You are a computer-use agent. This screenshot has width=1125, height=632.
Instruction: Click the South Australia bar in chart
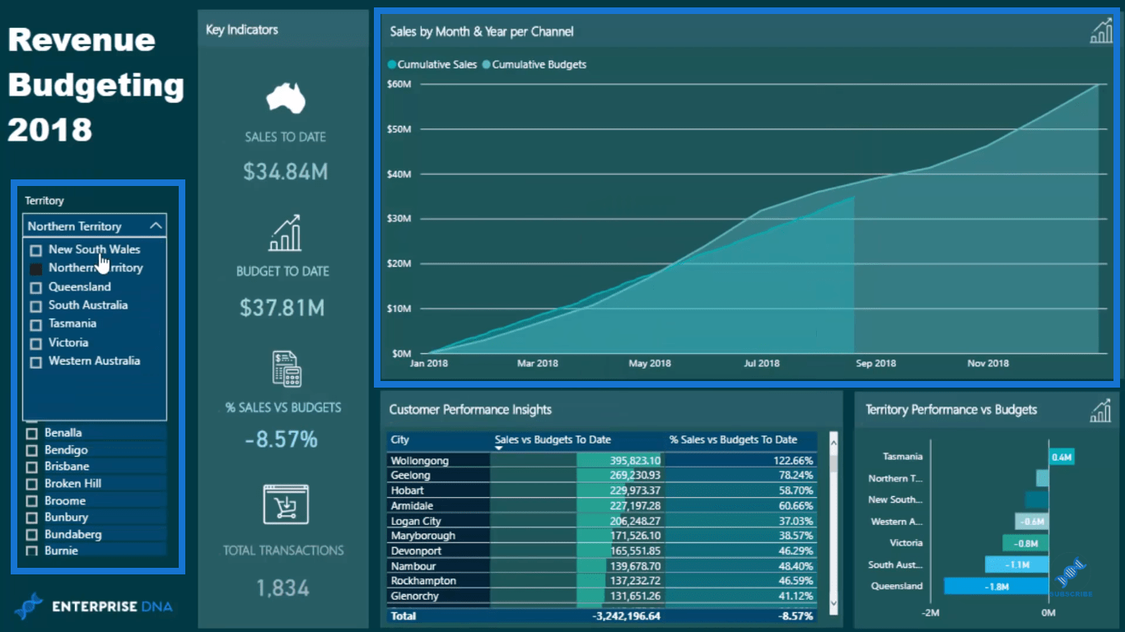pyautogui.click(x=1017, y=565)
